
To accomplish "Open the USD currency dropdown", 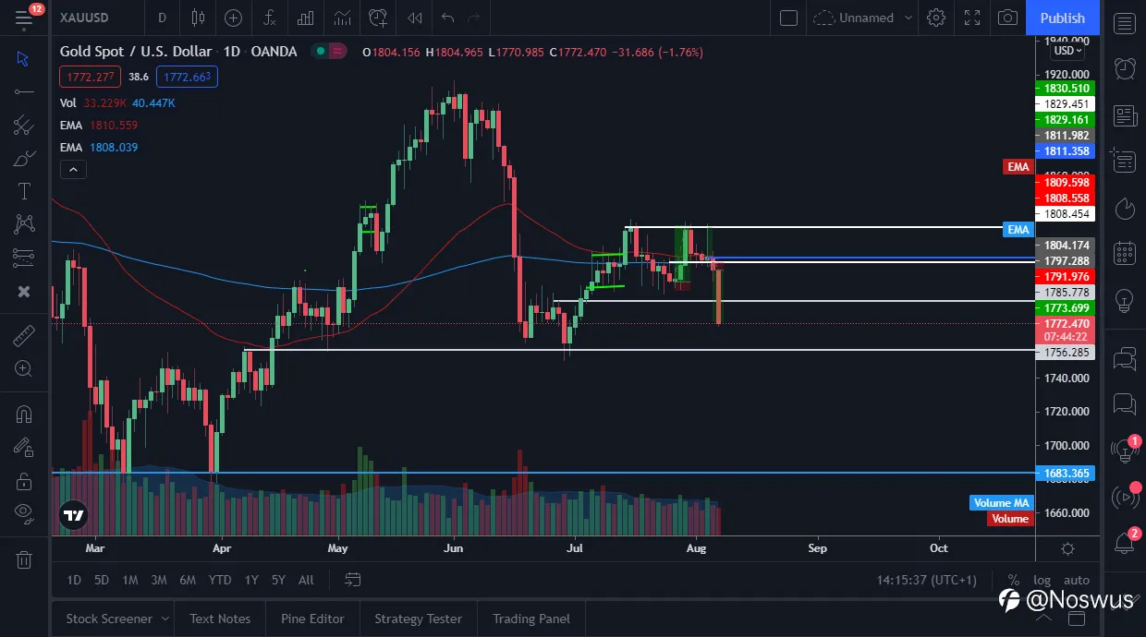I will click(1066, 50).
